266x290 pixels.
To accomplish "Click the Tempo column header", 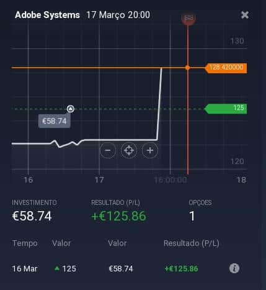I will point(25,243).
